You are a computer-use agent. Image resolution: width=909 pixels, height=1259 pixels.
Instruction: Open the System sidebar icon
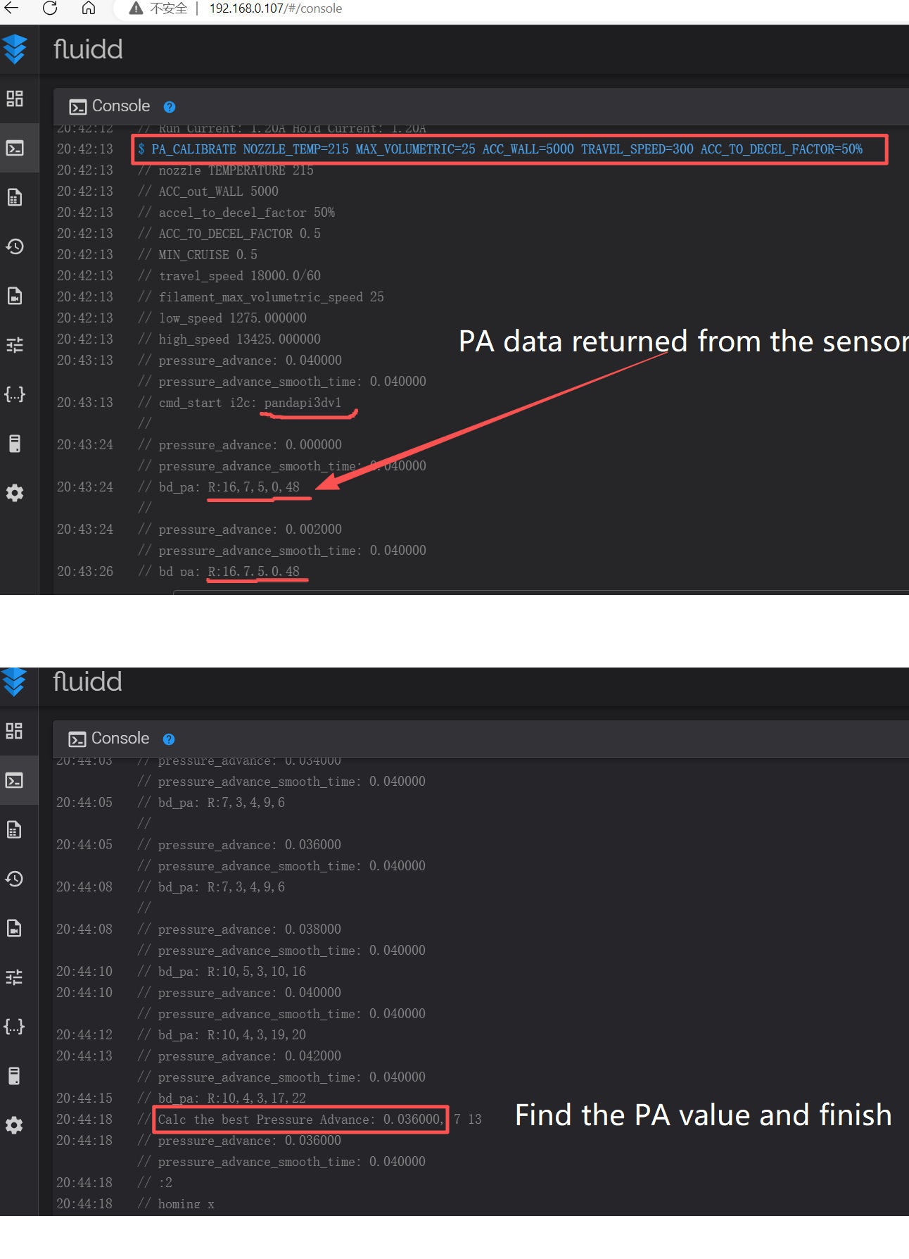[x=15, y=444]
